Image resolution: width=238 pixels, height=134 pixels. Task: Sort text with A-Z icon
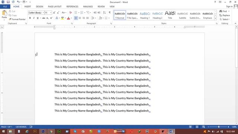[x=104, y=13]
